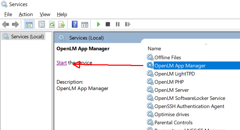Select the Parental Controls service

point(174,122)
